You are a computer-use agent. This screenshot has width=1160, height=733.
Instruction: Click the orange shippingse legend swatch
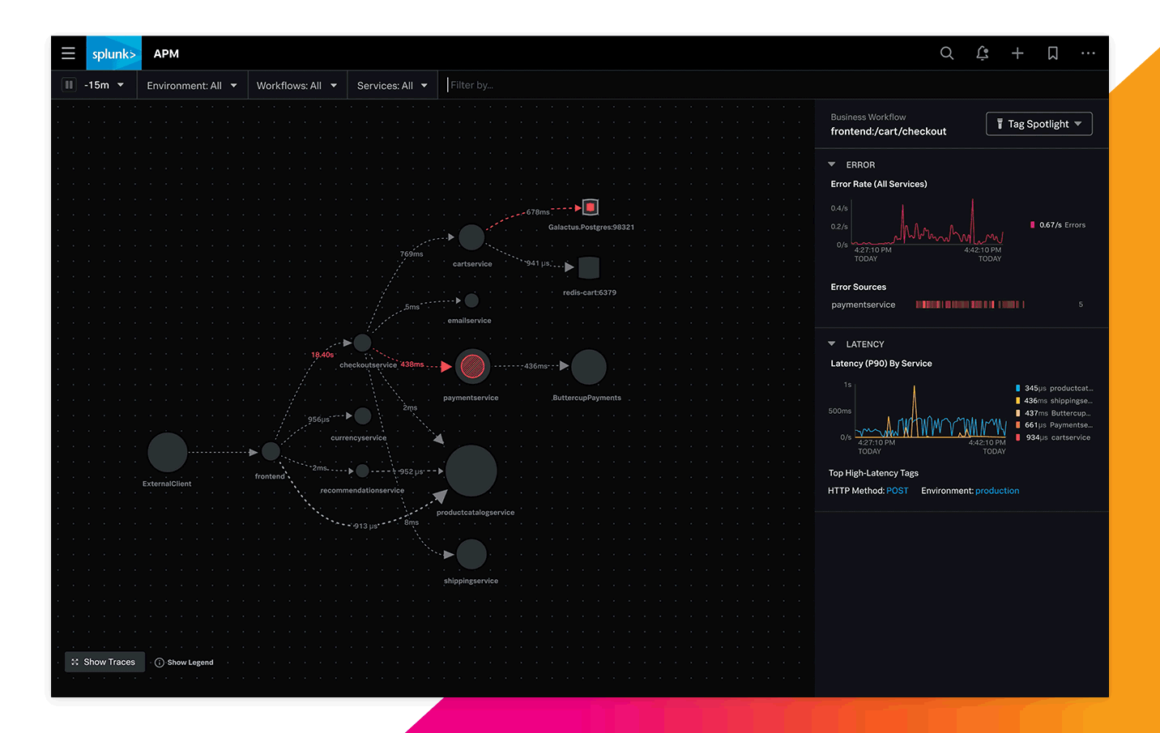click(x=1018, y=401)
